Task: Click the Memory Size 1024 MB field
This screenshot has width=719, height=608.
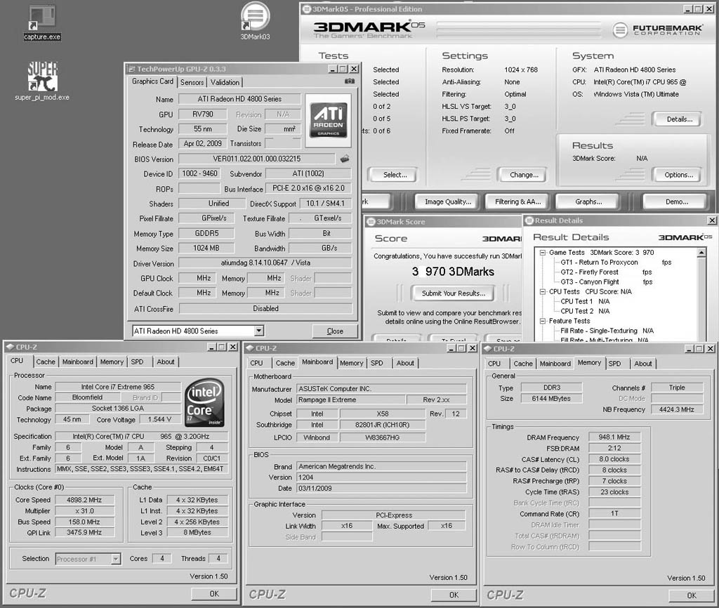Action: (x=206, y=248)
